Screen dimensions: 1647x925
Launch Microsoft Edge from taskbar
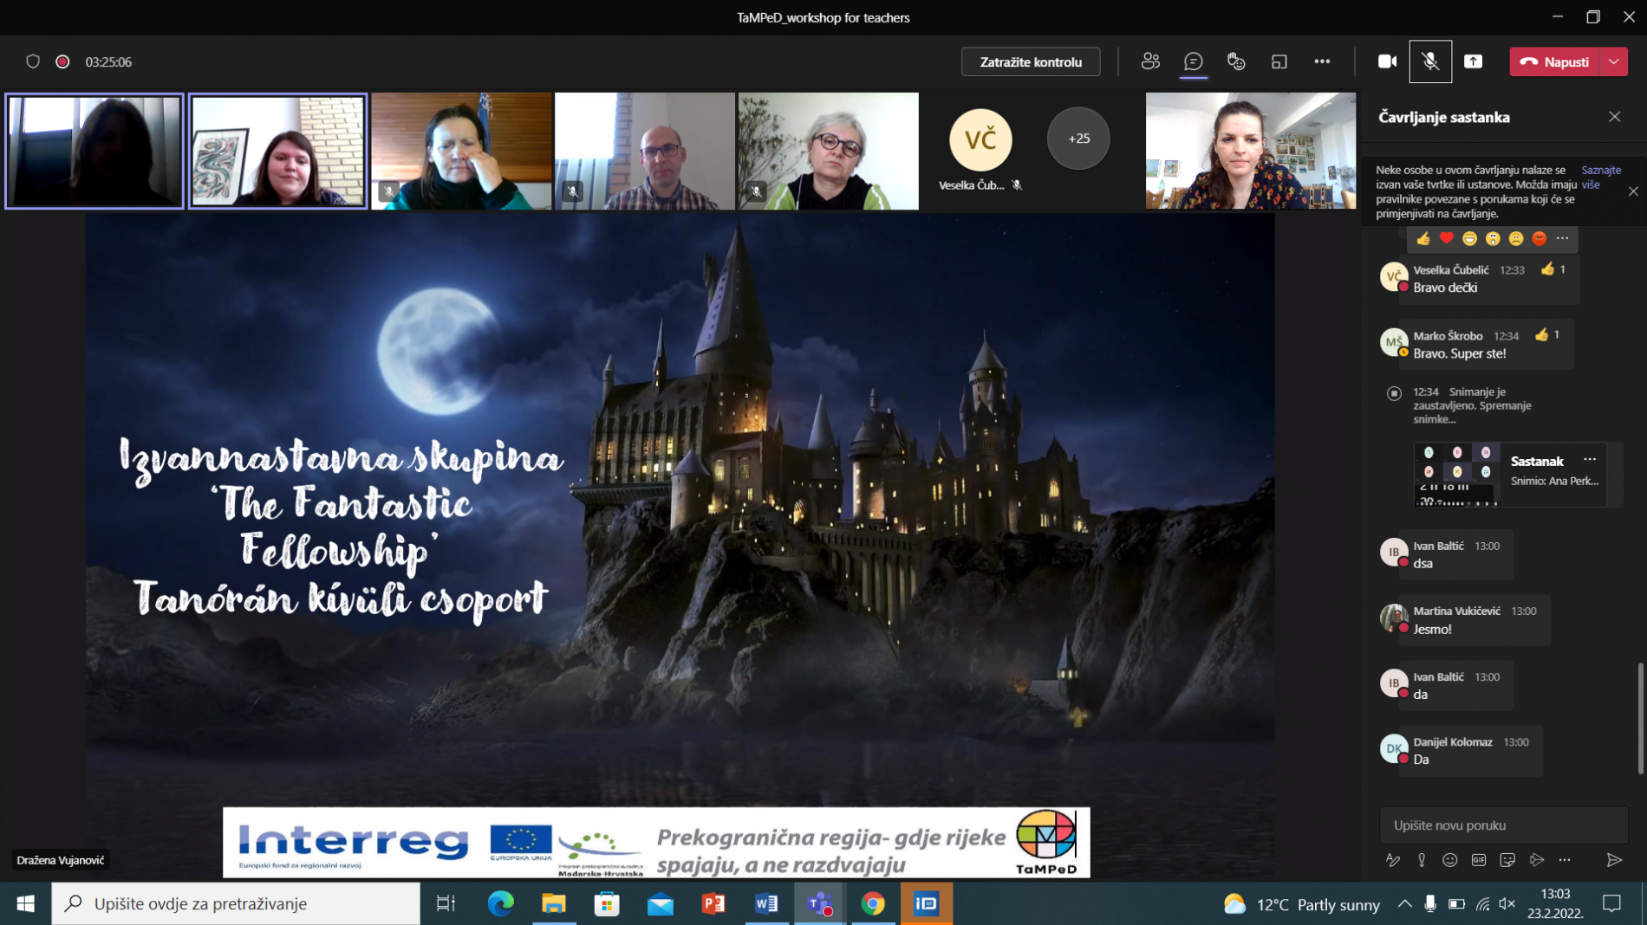(x=500, y=904)
